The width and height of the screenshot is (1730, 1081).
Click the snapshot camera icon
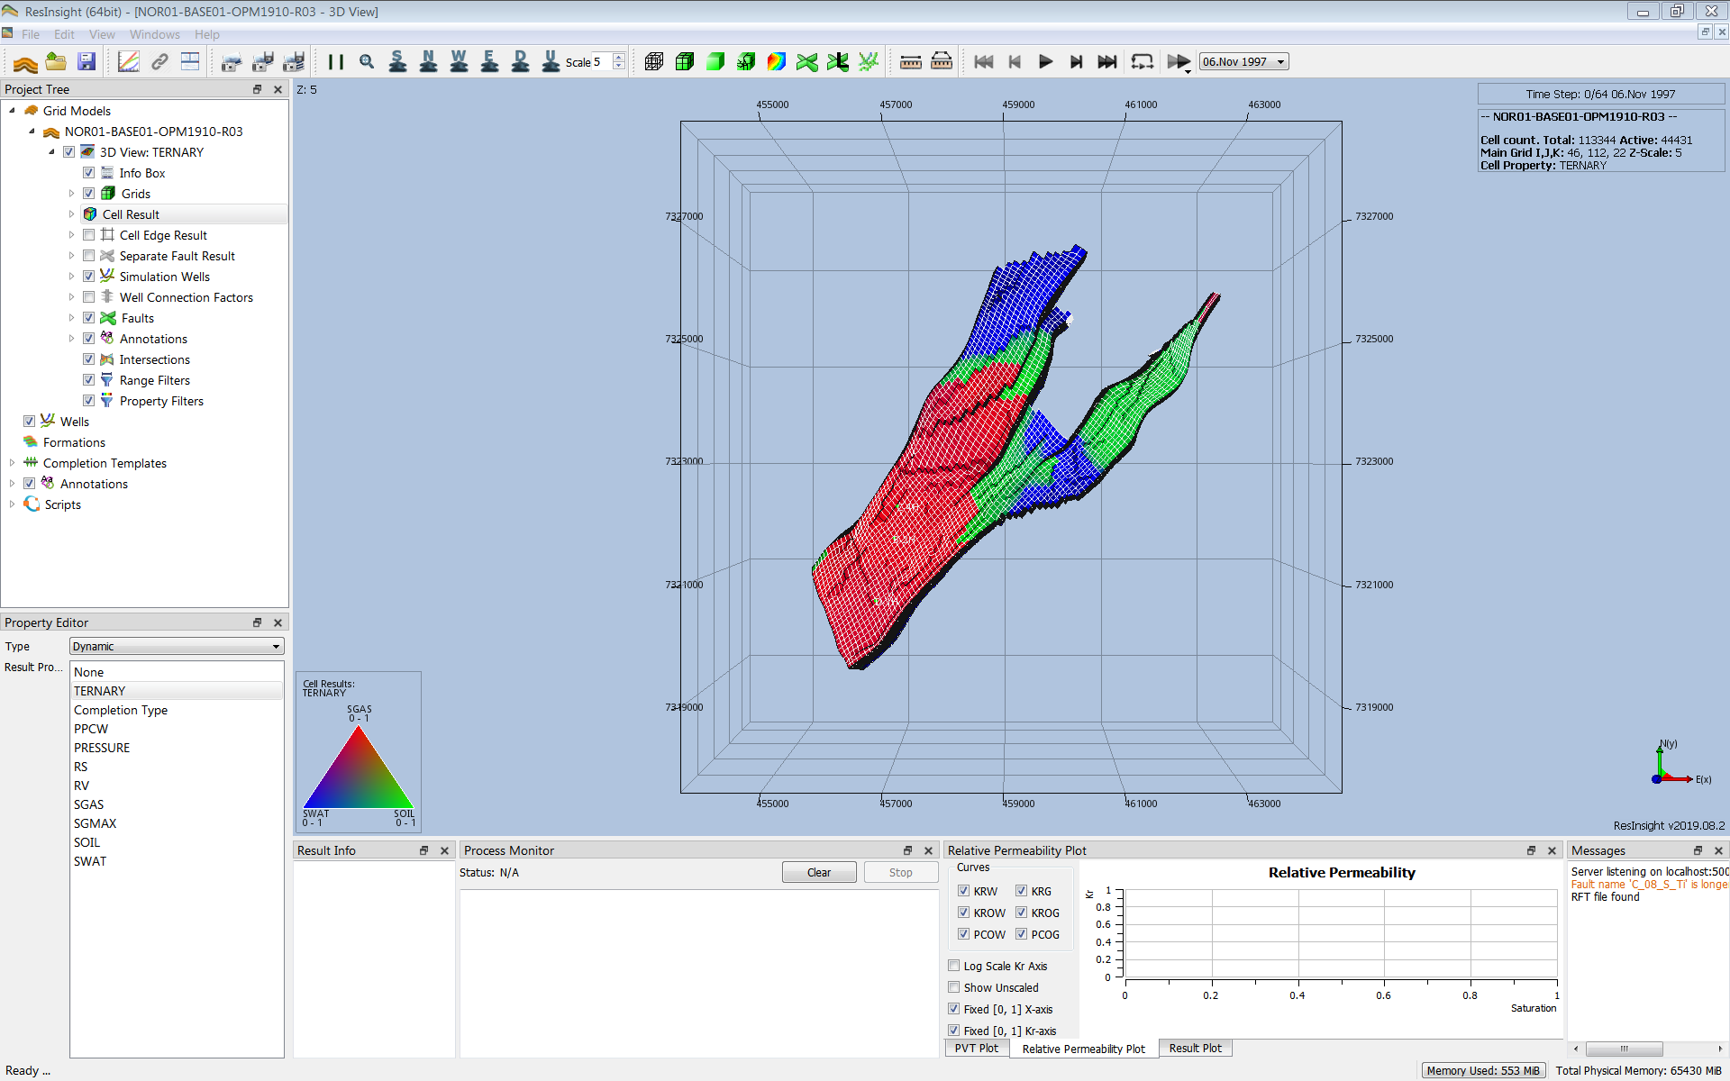pos(232,62)
